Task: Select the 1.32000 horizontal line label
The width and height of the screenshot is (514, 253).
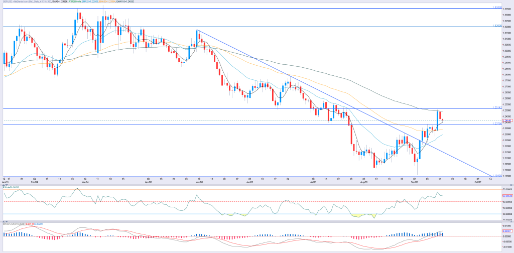Action: 497,25
